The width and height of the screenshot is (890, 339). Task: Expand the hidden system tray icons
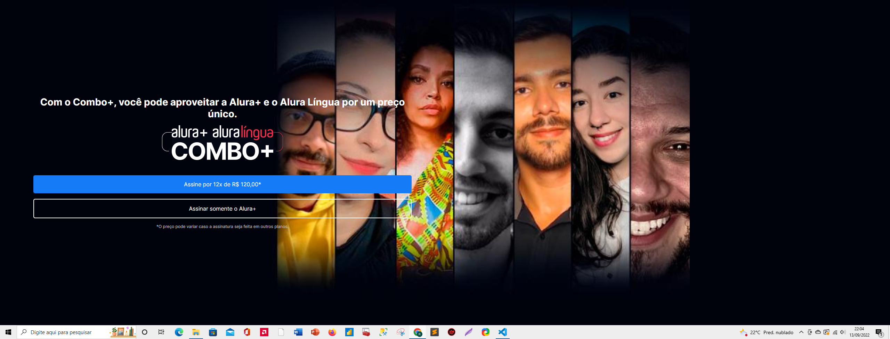[x=801, y=332]
